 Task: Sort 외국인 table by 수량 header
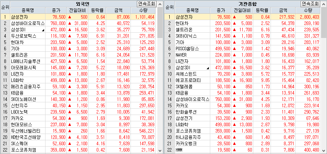[143, 11]
